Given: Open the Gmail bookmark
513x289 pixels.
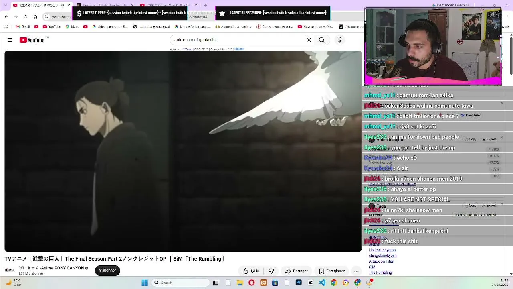Looking at the screenshot, I should point(23,27).
